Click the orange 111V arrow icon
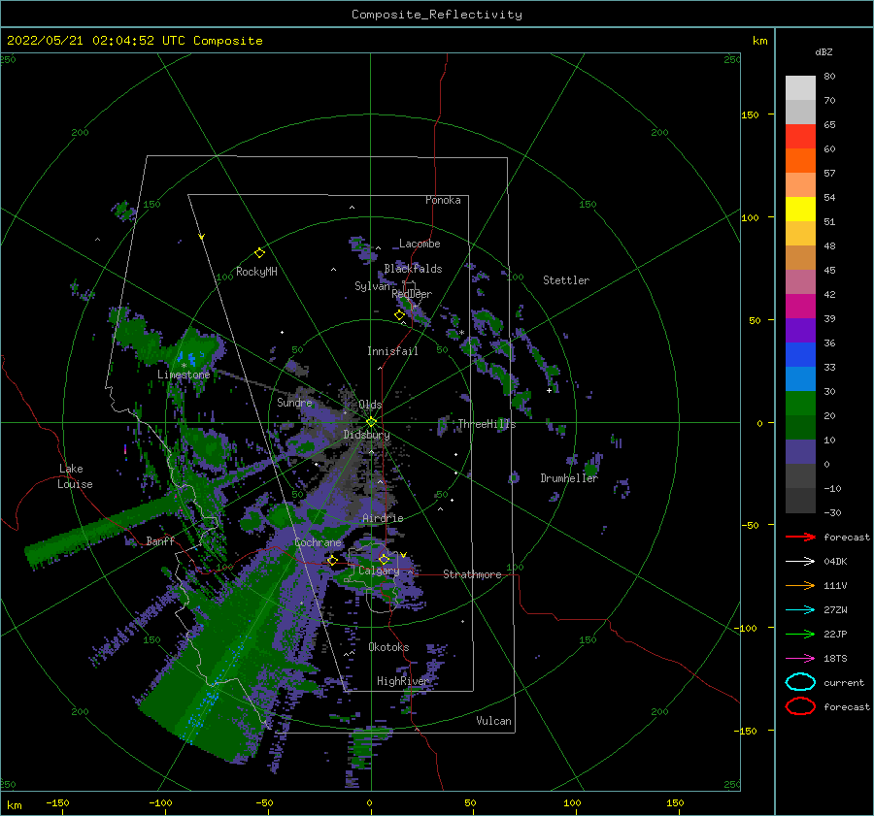This screenshot has height=816, width=874. (x=800, y=585)
